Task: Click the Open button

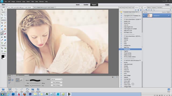Action: 3,5
